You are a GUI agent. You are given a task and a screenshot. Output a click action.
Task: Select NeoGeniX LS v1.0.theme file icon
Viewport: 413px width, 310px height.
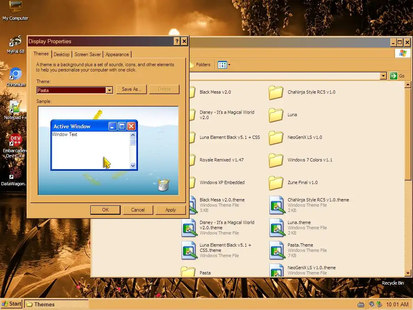(277, 270)
